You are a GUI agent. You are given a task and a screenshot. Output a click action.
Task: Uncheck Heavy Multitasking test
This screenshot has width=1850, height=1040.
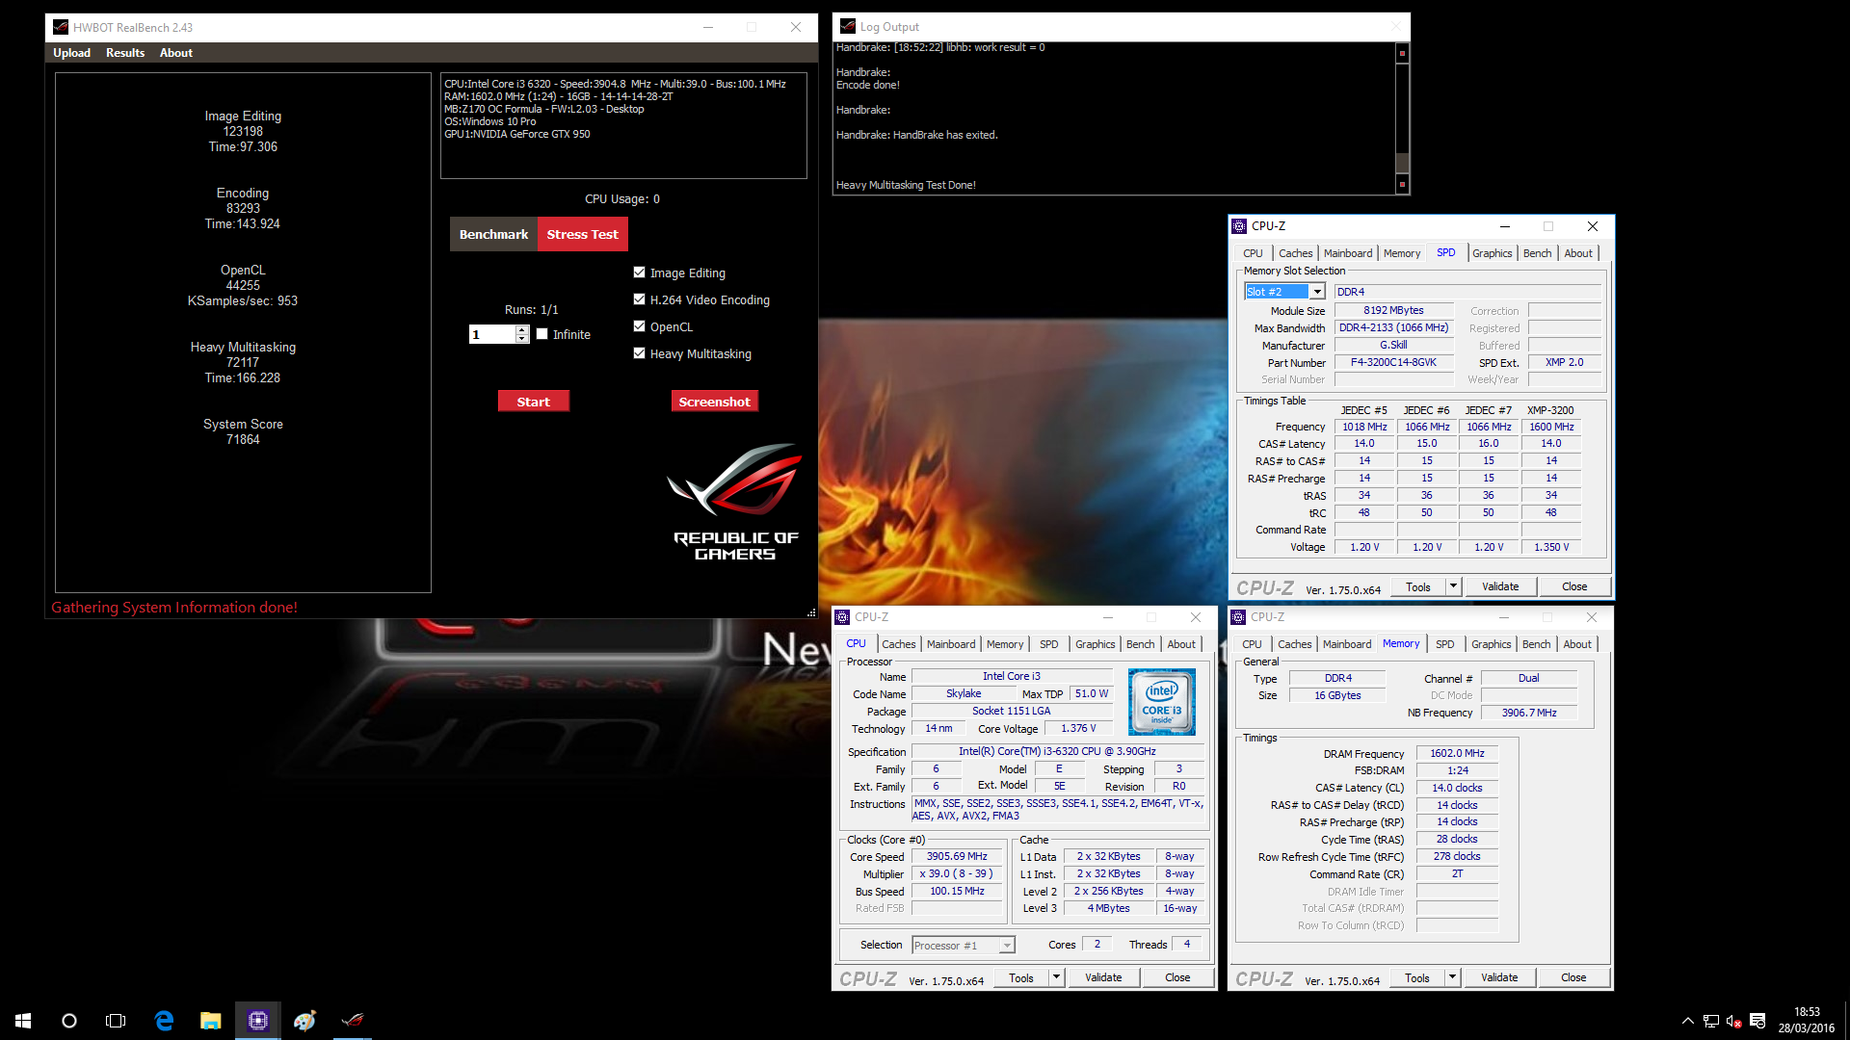pyautogui.click(x=639, y=353)
